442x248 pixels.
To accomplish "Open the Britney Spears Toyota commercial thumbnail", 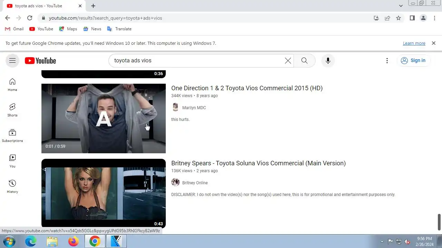I will click(104, 194).
